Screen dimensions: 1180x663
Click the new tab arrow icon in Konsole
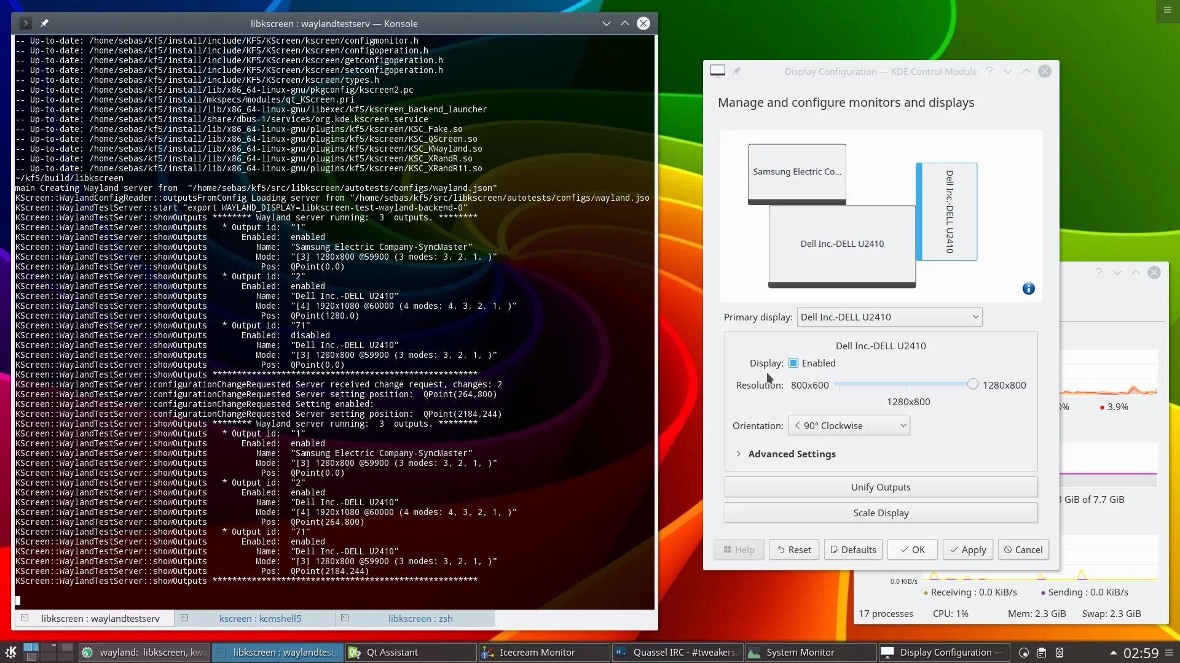click(x=25, y=23)
